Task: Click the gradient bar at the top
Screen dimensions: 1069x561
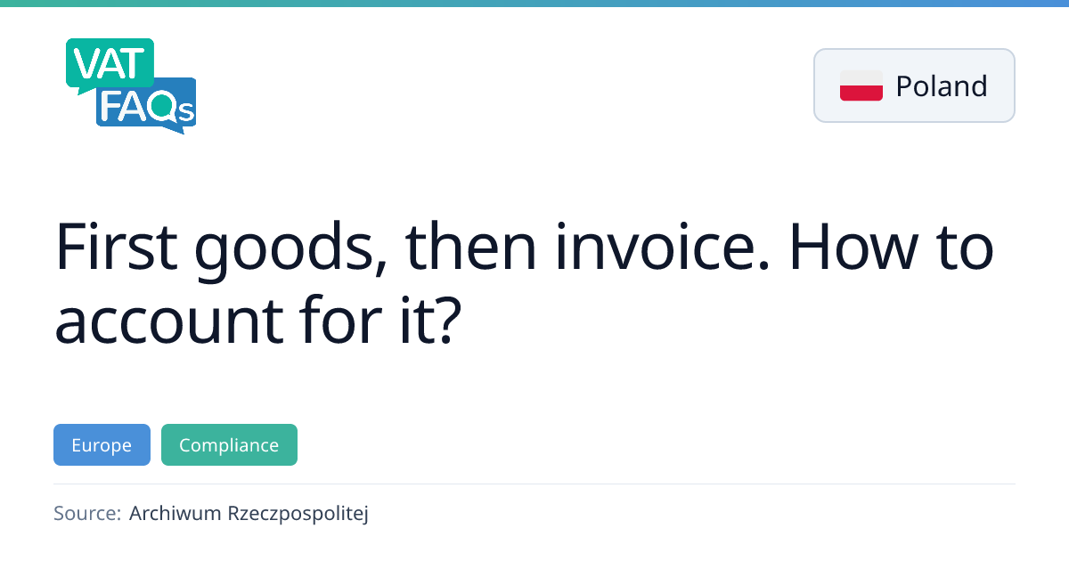Action: pos(534,4)
